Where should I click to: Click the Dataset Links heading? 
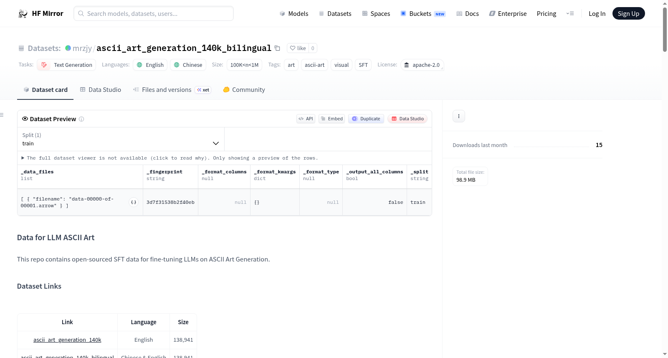[39, 286]
